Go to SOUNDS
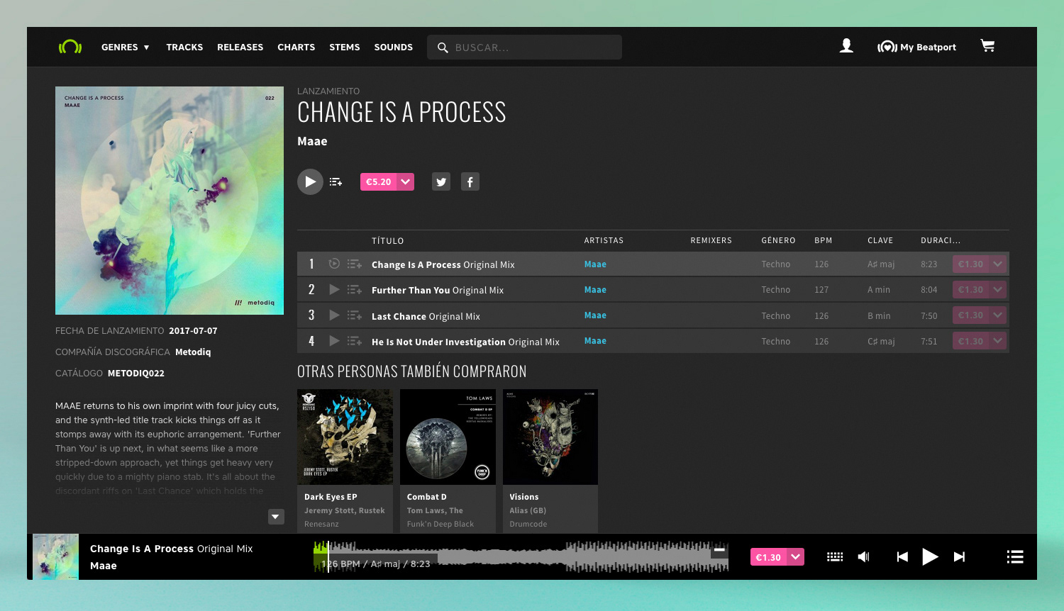Screen dimensions: 1064x611 394,47
